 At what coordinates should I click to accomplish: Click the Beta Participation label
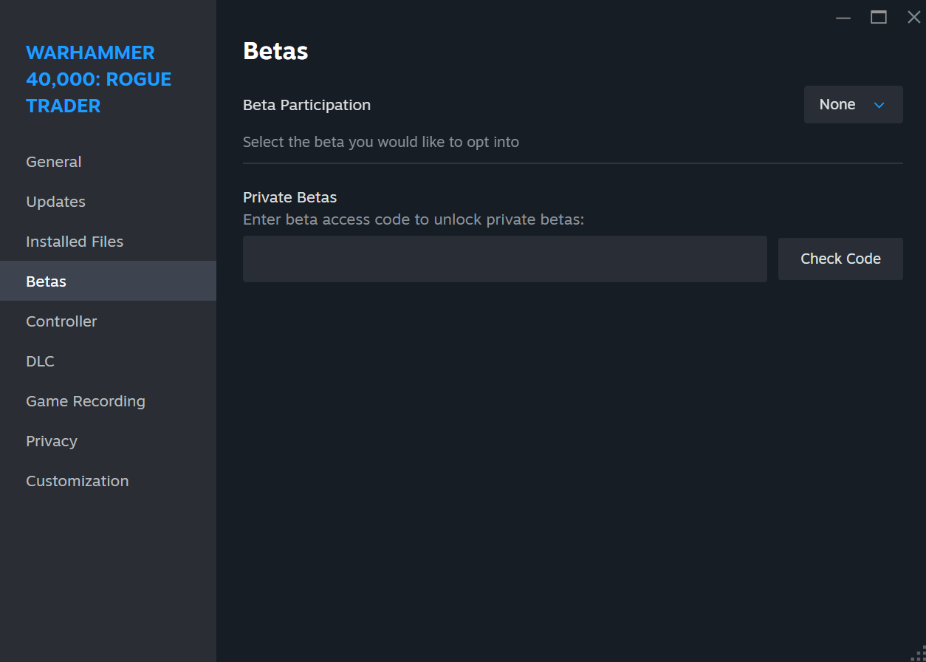(307, 105)
